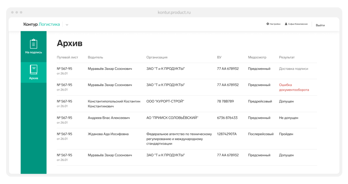The image size is (348, 184).
Task: Select the Архив sidebar tab label
Action: pos(33,78)
